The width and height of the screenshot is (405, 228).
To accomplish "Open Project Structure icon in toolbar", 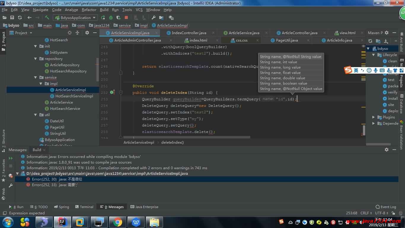I will click(161, 18).
